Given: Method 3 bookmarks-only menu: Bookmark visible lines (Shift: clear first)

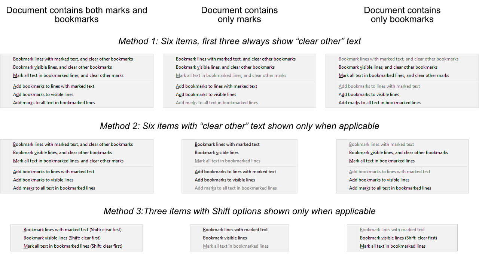Looking at the screenshot, I should (x=402, y=238).
